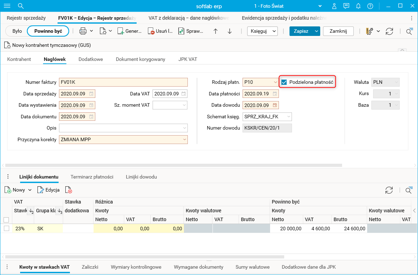Switch to the Dodatkowe tab
Image resolution: width=418 pixels, height=275 pixels.
pyautogui.click(x=91, y=59)
